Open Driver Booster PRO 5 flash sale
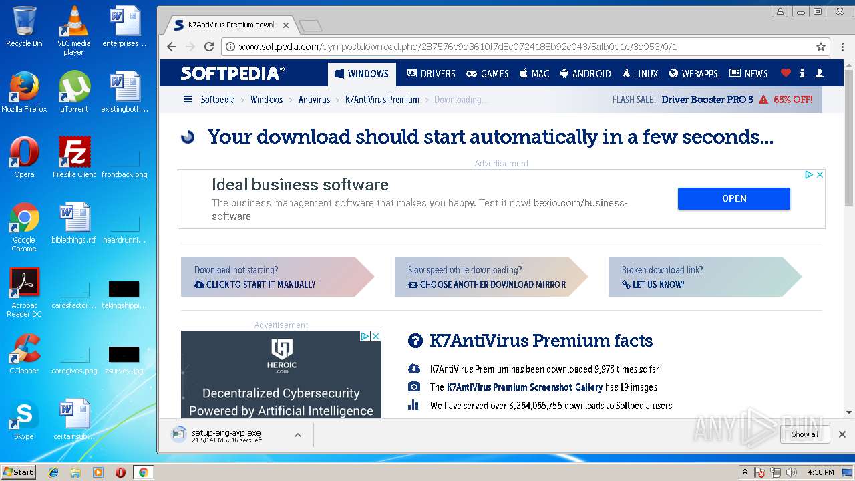The height and width of the screenshot is (481, 855). pyautogui.click(x=707, y=99)
